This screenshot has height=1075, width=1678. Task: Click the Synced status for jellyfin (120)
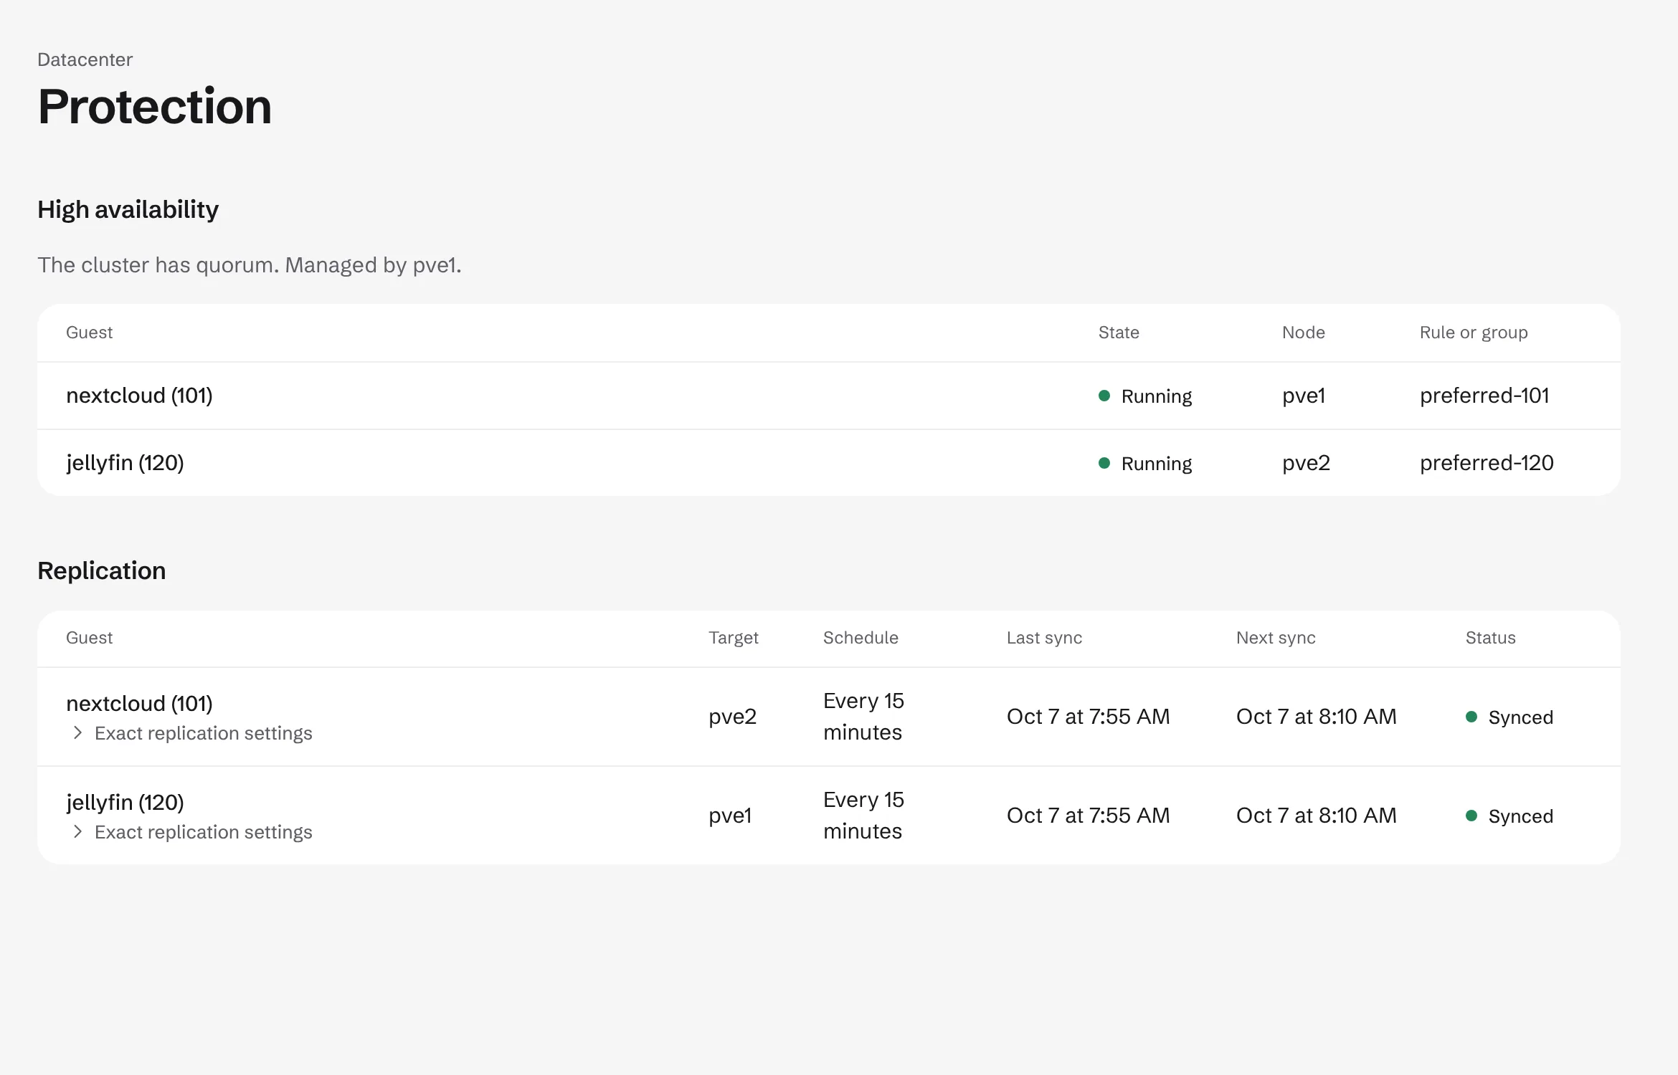(x=1509, y=816)
